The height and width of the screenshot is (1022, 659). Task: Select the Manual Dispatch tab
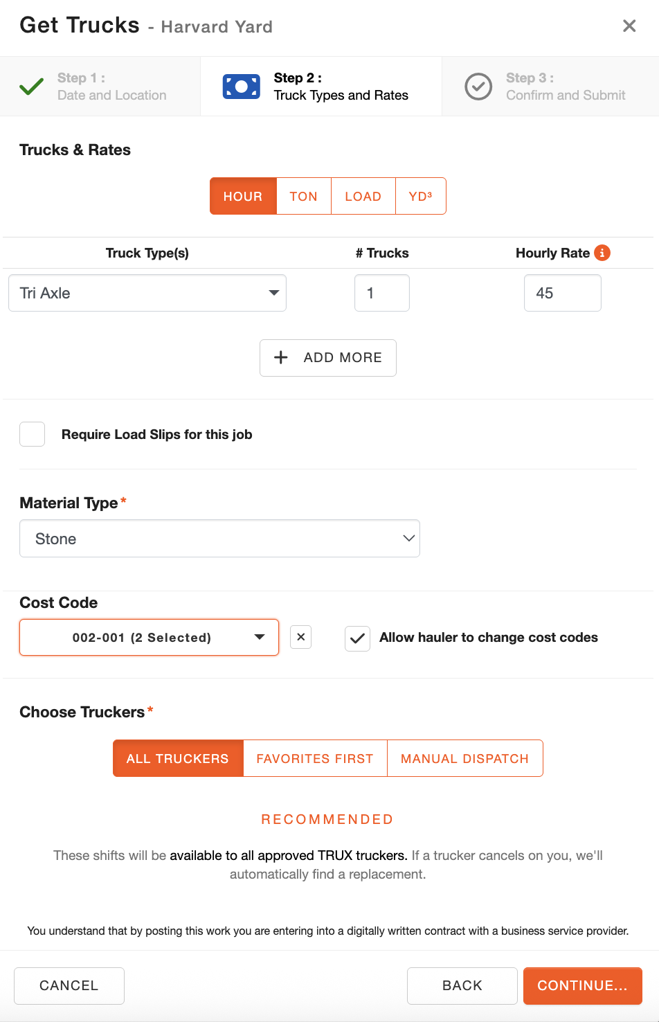coord(464,759)
